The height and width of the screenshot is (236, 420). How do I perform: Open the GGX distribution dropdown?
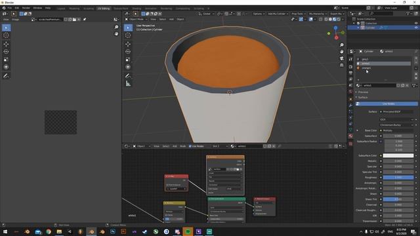pos(396,119)
